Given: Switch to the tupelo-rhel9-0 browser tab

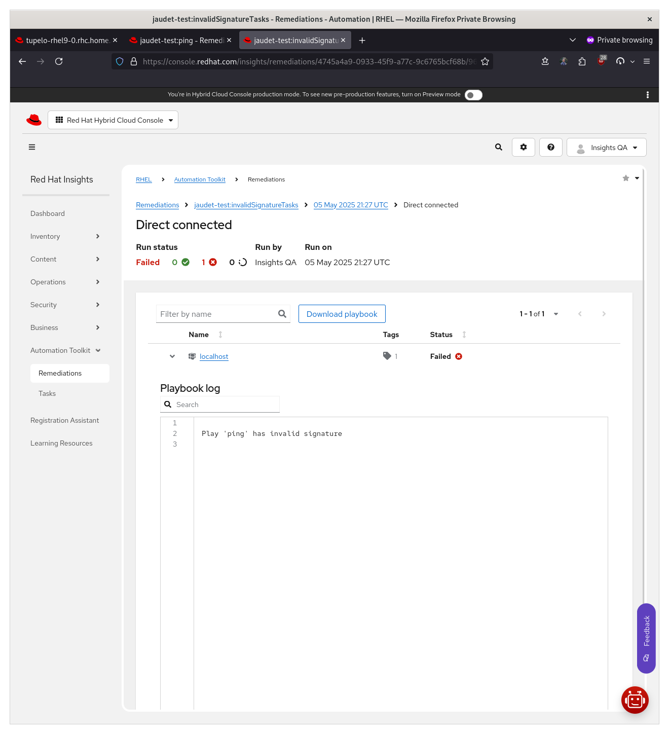Looking at the screenshot, I should click(66, 40).
